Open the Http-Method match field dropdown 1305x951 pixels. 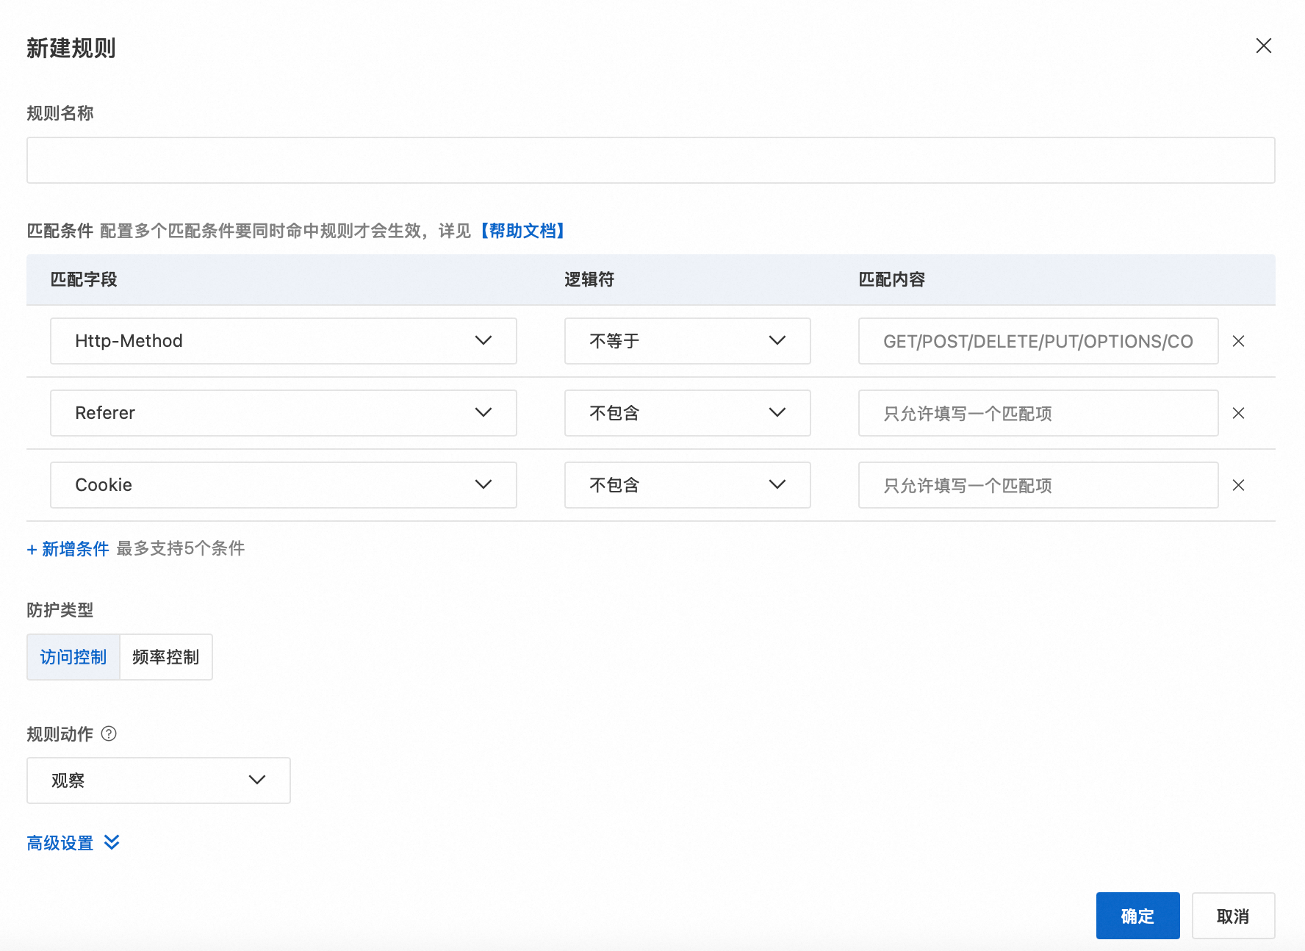(x=283, y=341)
